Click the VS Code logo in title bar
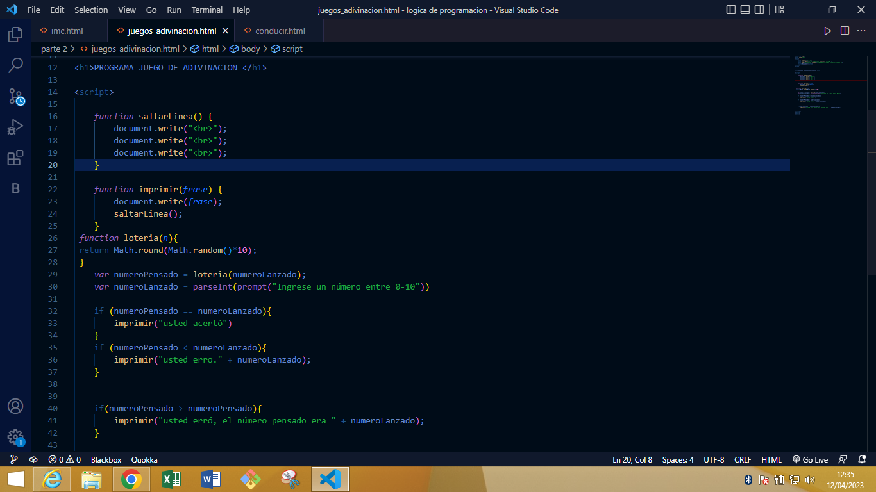This screenshot has height=492, width=876. pyautogui.click(x=12, y=10)
